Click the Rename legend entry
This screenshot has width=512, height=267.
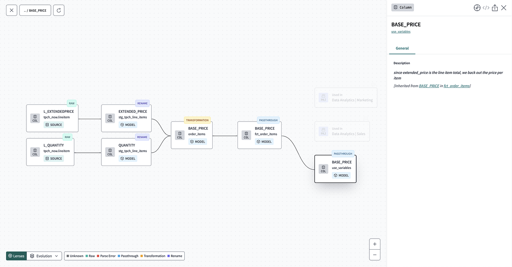click(x=175, y=256)
